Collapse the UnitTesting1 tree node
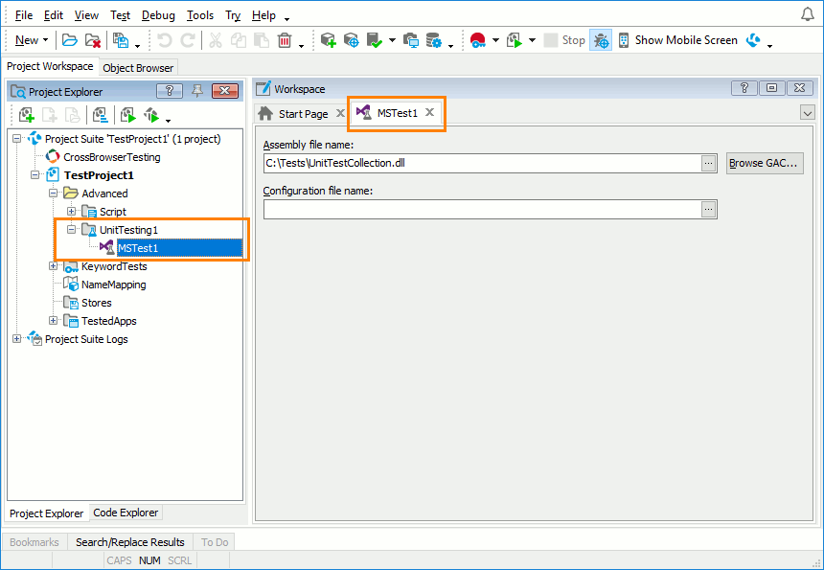Image resolution: width=824 pixels, height=570 pixels. click(x=72, y=230)
